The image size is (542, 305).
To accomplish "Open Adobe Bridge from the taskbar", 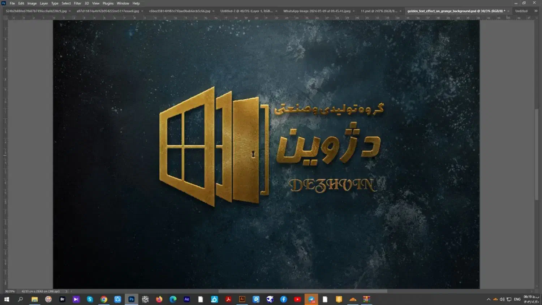I will click(62, 299).
